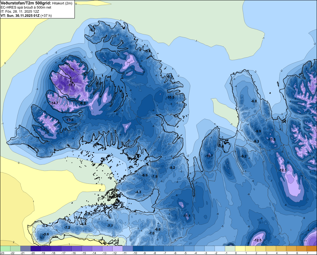Click the darkest purple legend swatch above -20
Screen dimensions: 317x255
click(x=36, y=249)
